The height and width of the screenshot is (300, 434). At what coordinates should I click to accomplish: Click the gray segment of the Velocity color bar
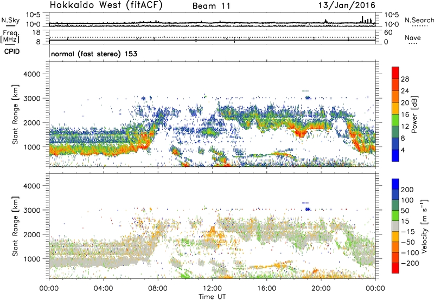[395, 226]
